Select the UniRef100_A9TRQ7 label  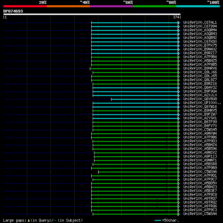[x=200, y=198]
